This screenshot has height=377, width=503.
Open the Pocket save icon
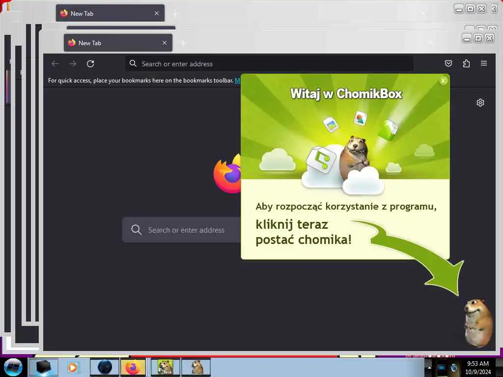448,63
